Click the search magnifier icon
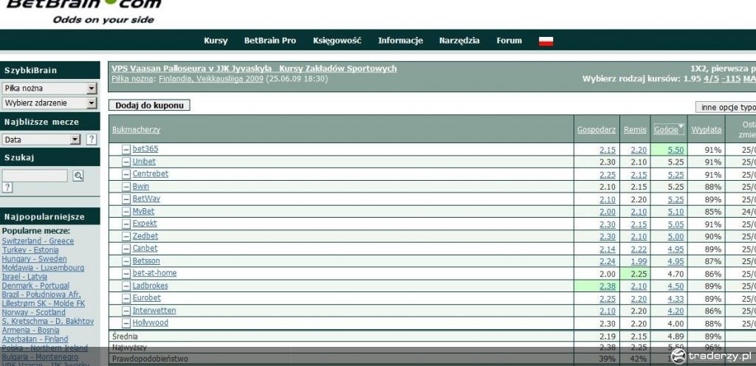 click(78, 176)
